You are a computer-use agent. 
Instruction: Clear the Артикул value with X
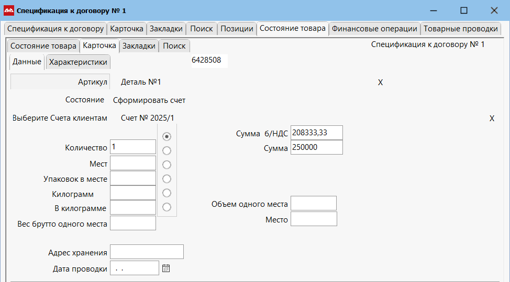click(380, 83)
